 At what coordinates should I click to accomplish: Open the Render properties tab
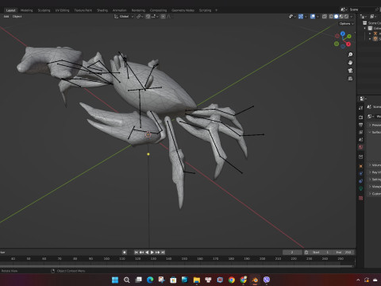click(x=361, y=118)
